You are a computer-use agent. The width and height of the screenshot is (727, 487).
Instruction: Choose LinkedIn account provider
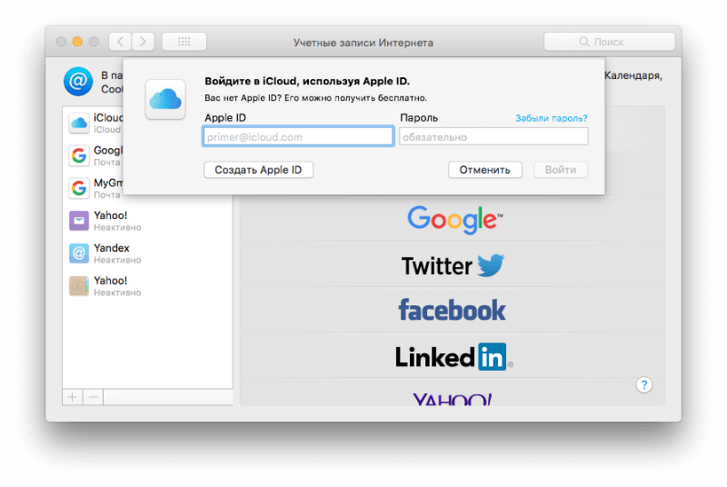(x=453, y=356)
